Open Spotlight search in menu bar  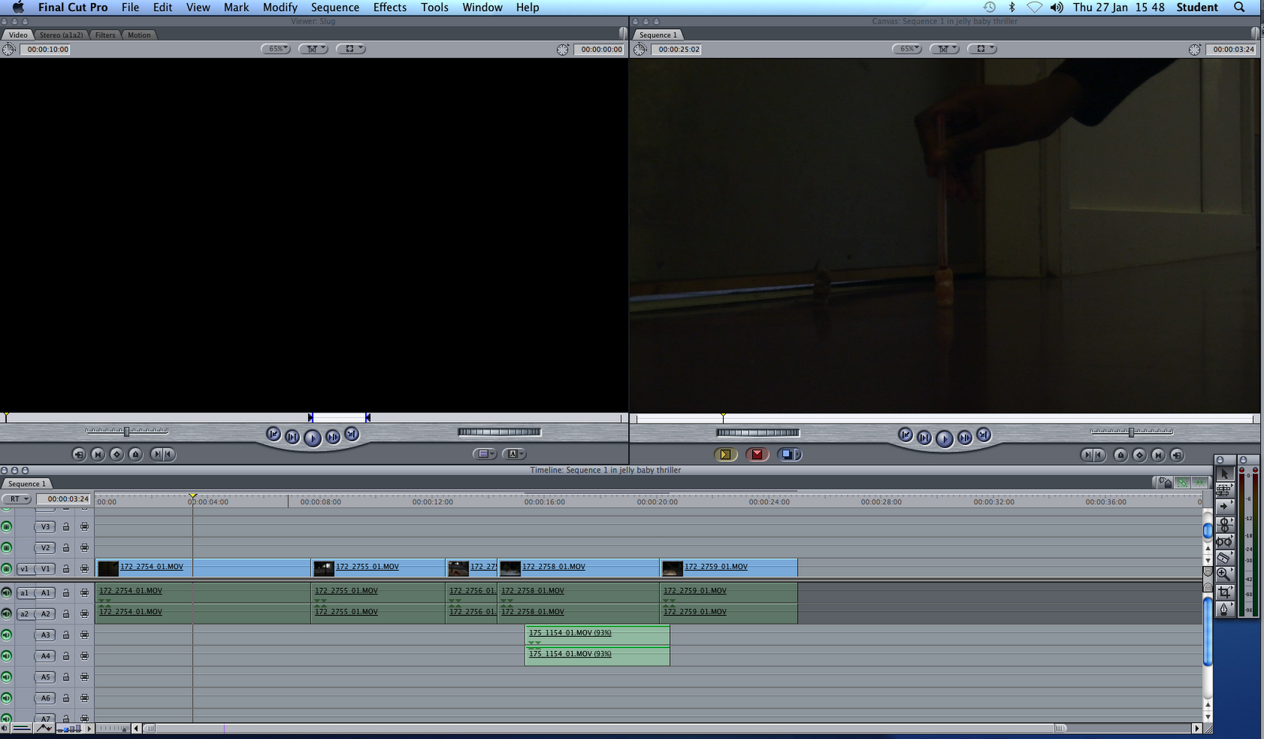pyautogui.click(x=1240, y=7)
